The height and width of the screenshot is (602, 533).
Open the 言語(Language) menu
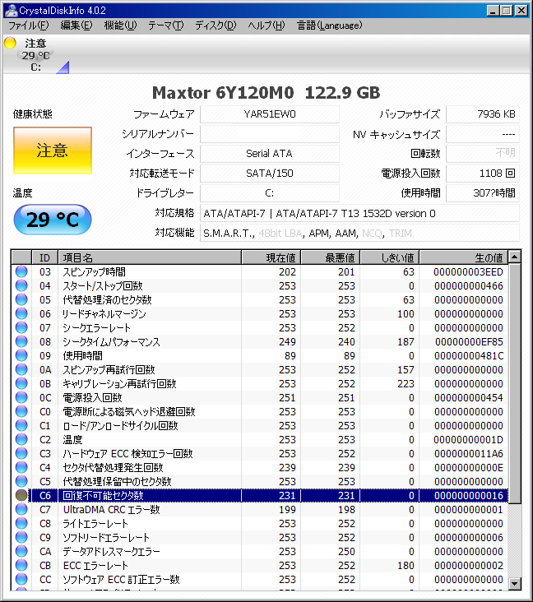(329, 25)
